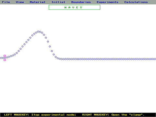This screenshot has width=156, height=117.
Task: Click the bead midway down the falling slope
Action: pos(50,46)
